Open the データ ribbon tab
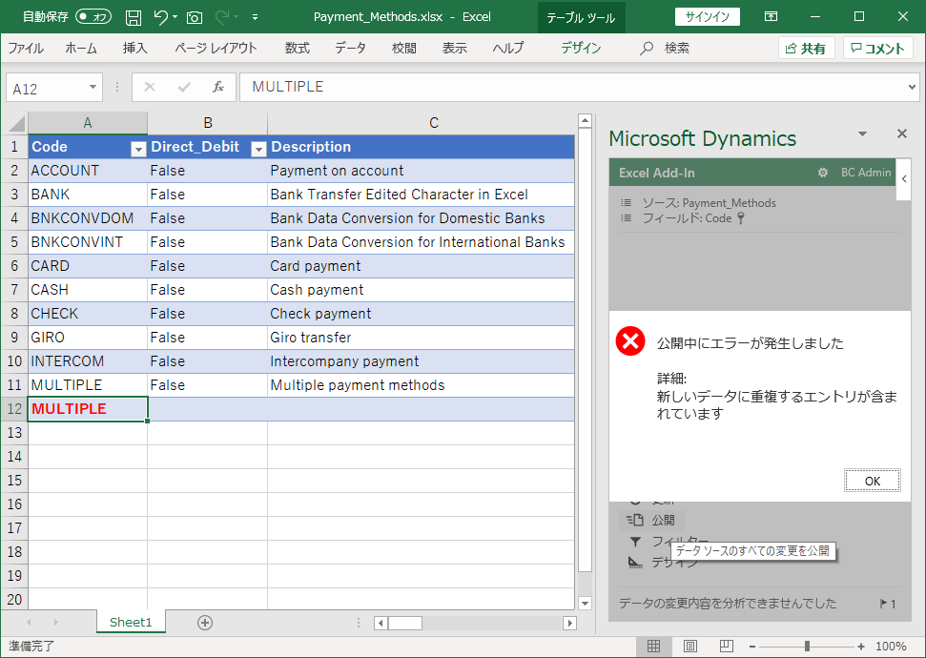The height and width of the screenshot is (658, 926). click(x=350, y=48)
